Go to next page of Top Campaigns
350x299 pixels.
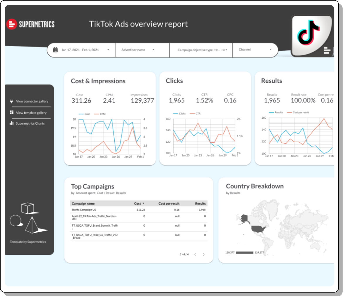tap(204, 254)
